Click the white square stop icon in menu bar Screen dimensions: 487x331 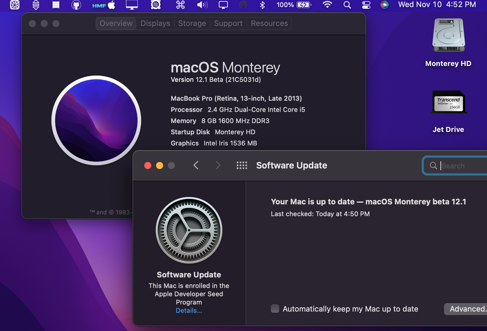56,5
